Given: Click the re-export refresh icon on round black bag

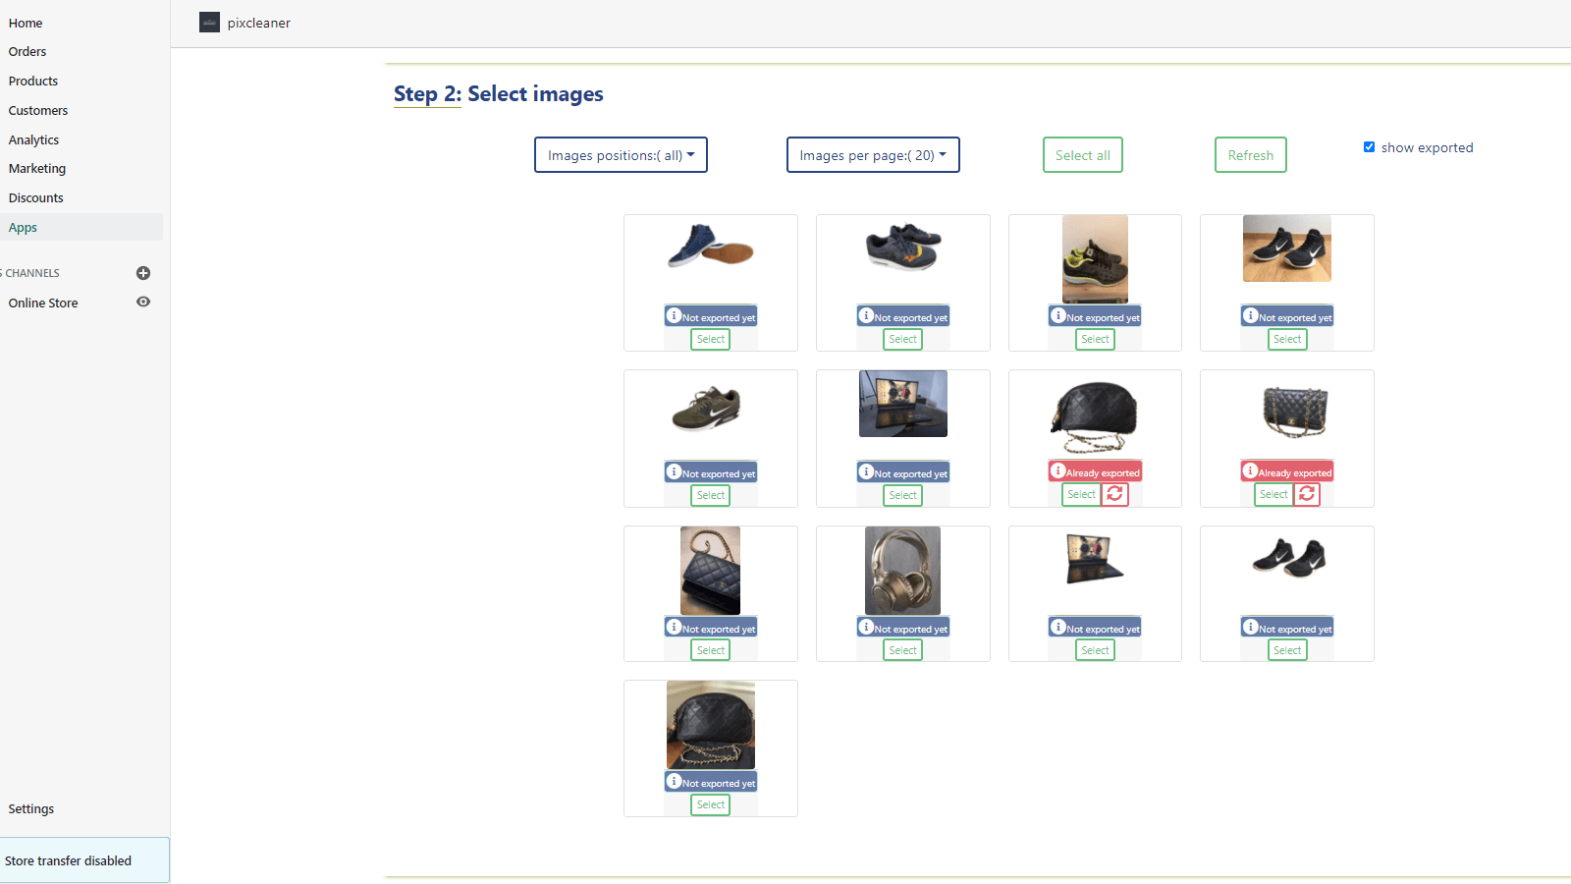Looking at the screenshot, I should pos(1114,494).
